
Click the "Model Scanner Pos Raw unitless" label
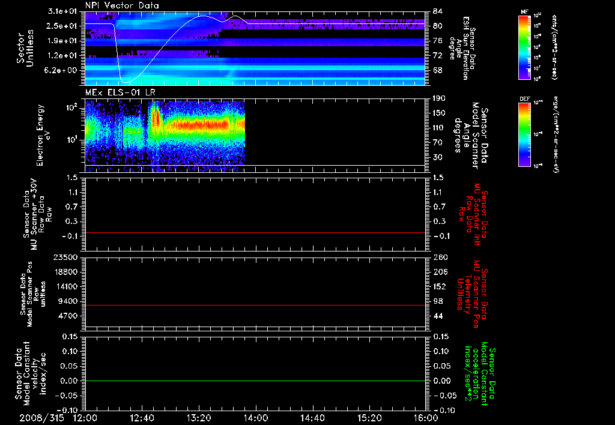[34, 295]
